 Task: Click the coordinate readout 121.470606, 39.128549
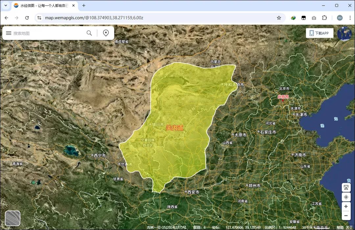pyautogui.click(x=243, y=227)
